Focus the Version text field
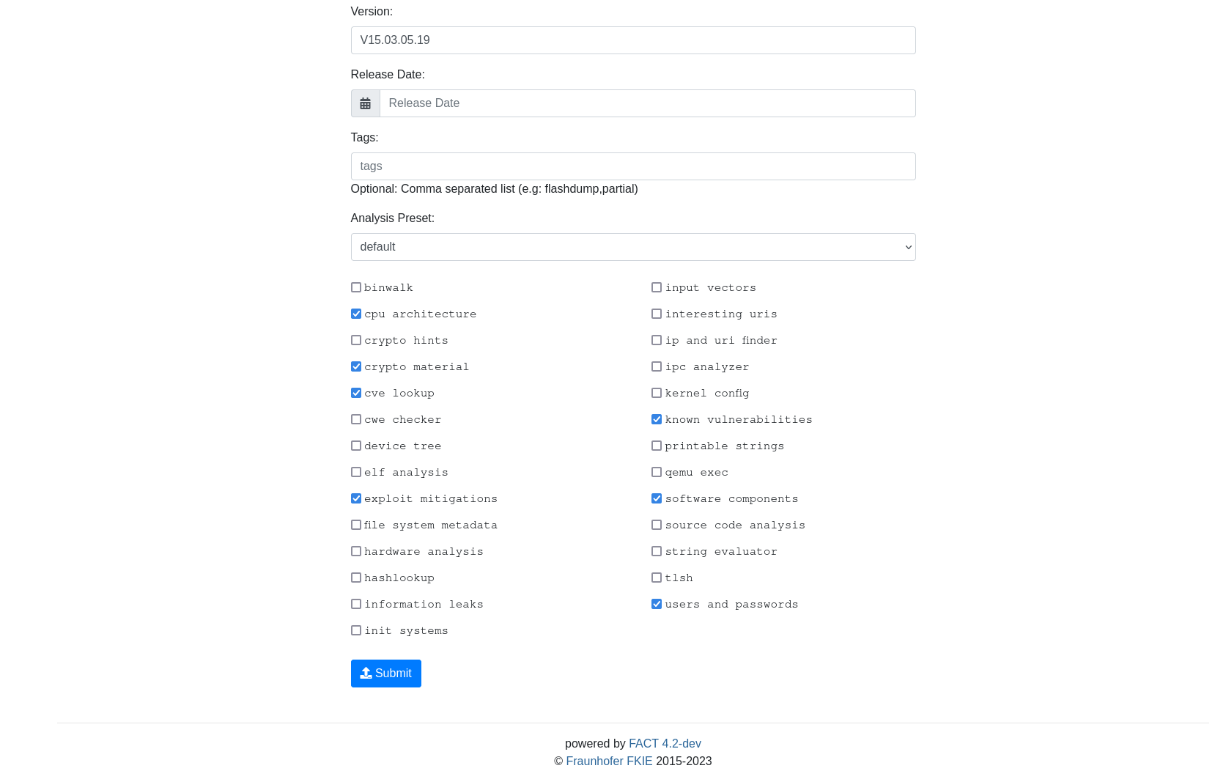This screenshot has width=1215, height=771. click(x=632, y=40)
